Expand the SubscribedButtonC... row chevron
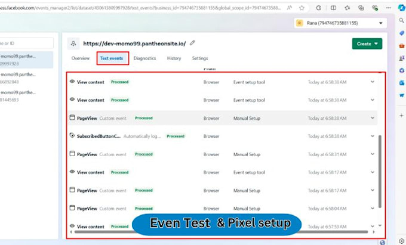406x245 pixels. [373, 136]
